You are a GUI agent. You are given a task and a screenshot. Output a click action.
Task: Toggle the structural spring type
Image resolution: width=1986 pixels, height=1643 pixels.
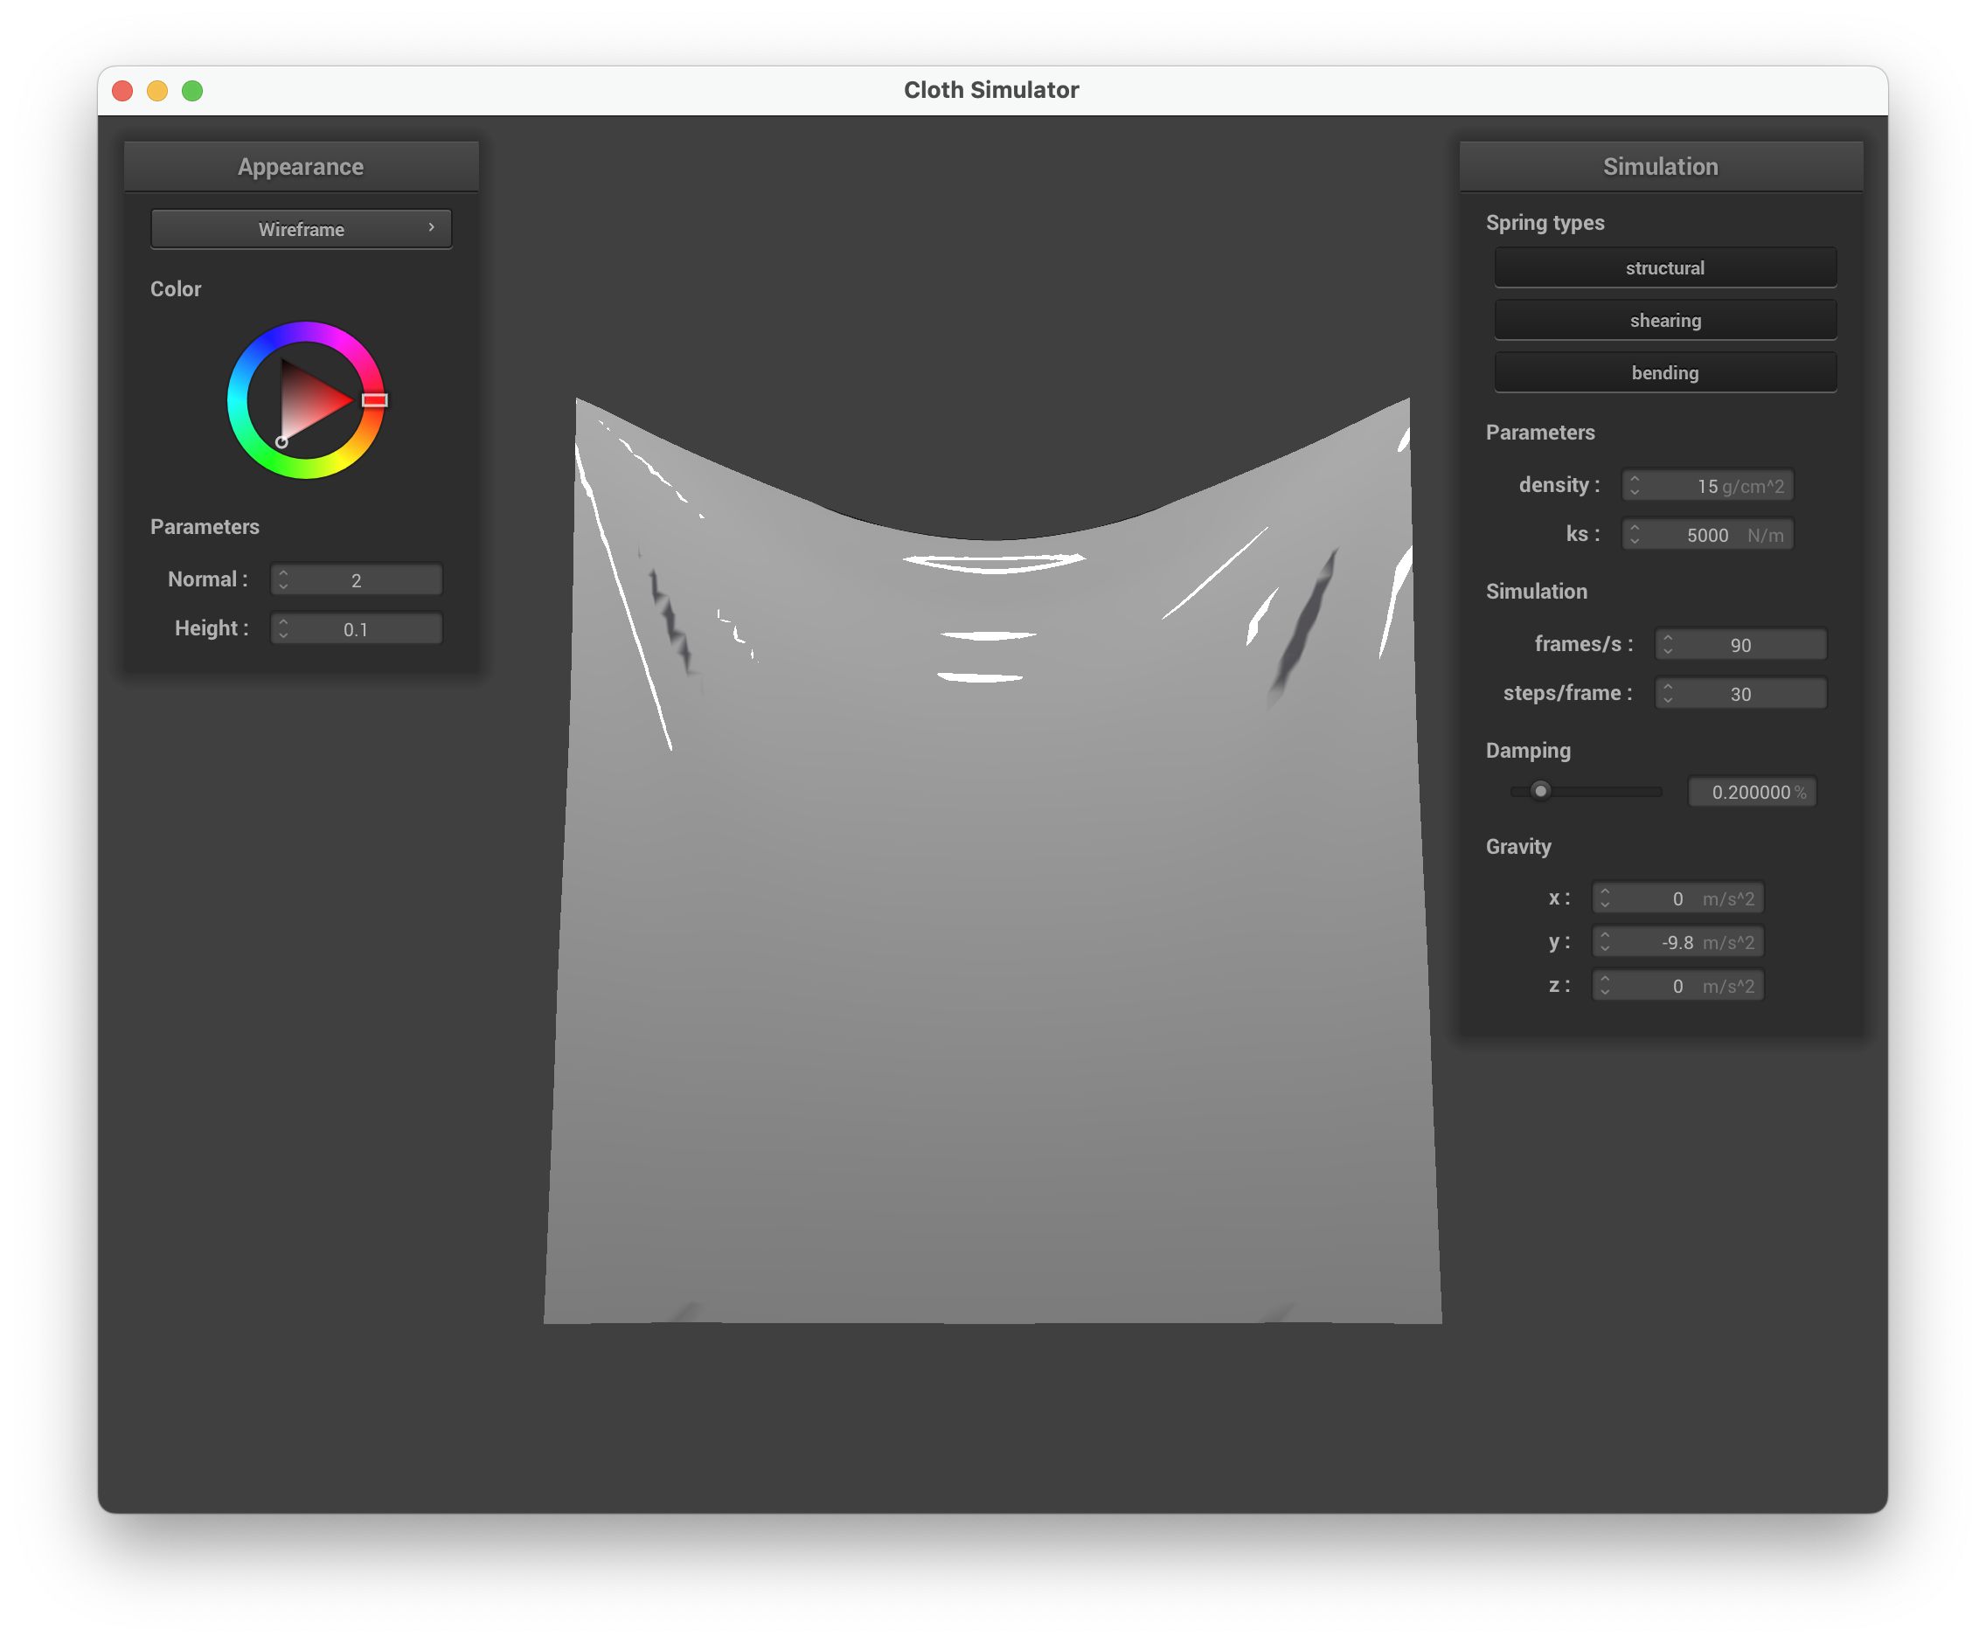1664,267
